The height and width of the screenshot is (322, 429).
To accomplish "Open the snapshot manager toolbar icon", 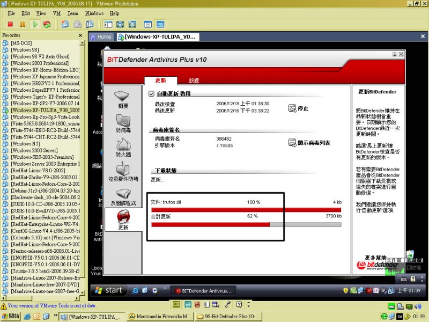I will [x=90, y=24].
